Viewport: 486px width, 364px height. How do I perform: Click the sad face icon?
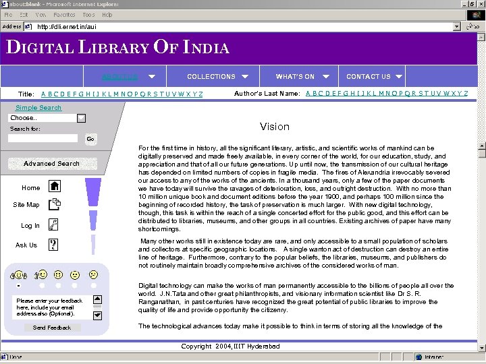[x=93, y=274]
